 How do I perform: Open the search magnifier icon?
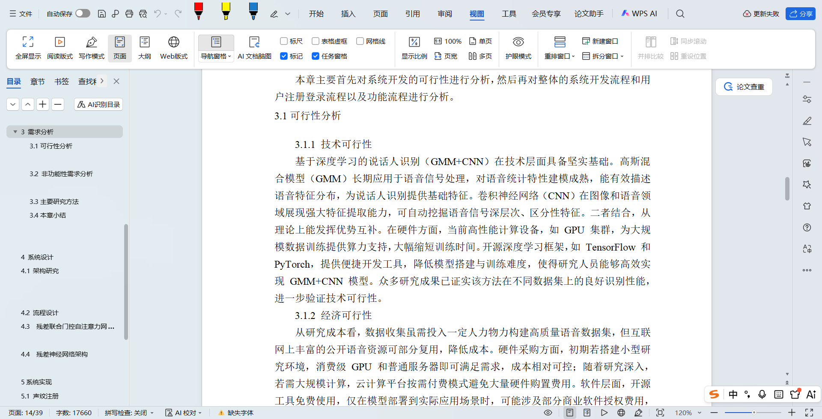click(x=680, y=14)
